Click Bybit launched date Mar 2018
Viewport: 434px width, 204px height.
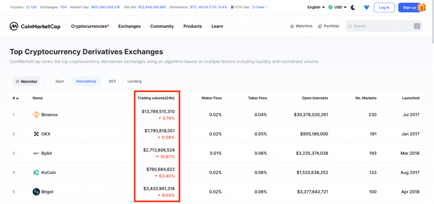[410, 153]
